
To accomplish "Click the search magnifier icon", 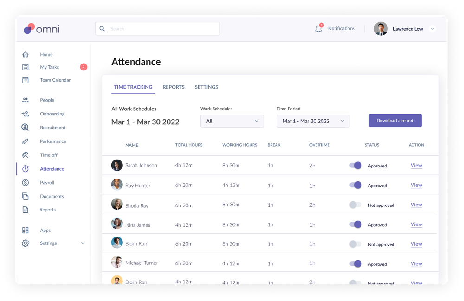I will 102,29.
